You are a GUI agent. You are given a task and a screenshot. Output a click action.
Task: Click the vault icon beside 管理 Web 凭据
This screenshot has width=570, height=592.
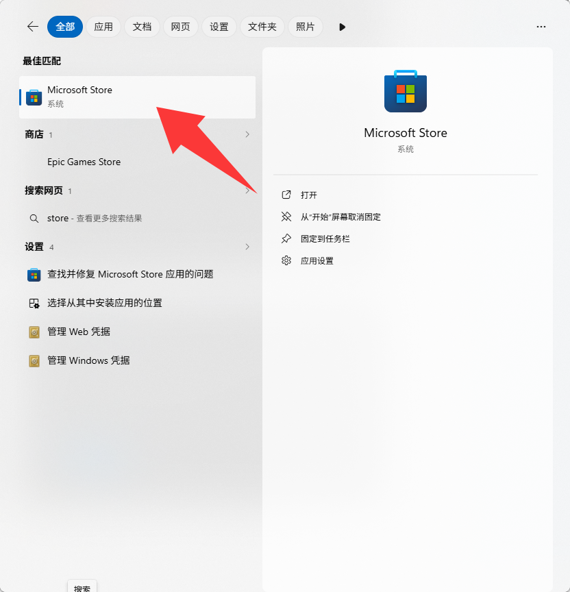pos(34,332)
